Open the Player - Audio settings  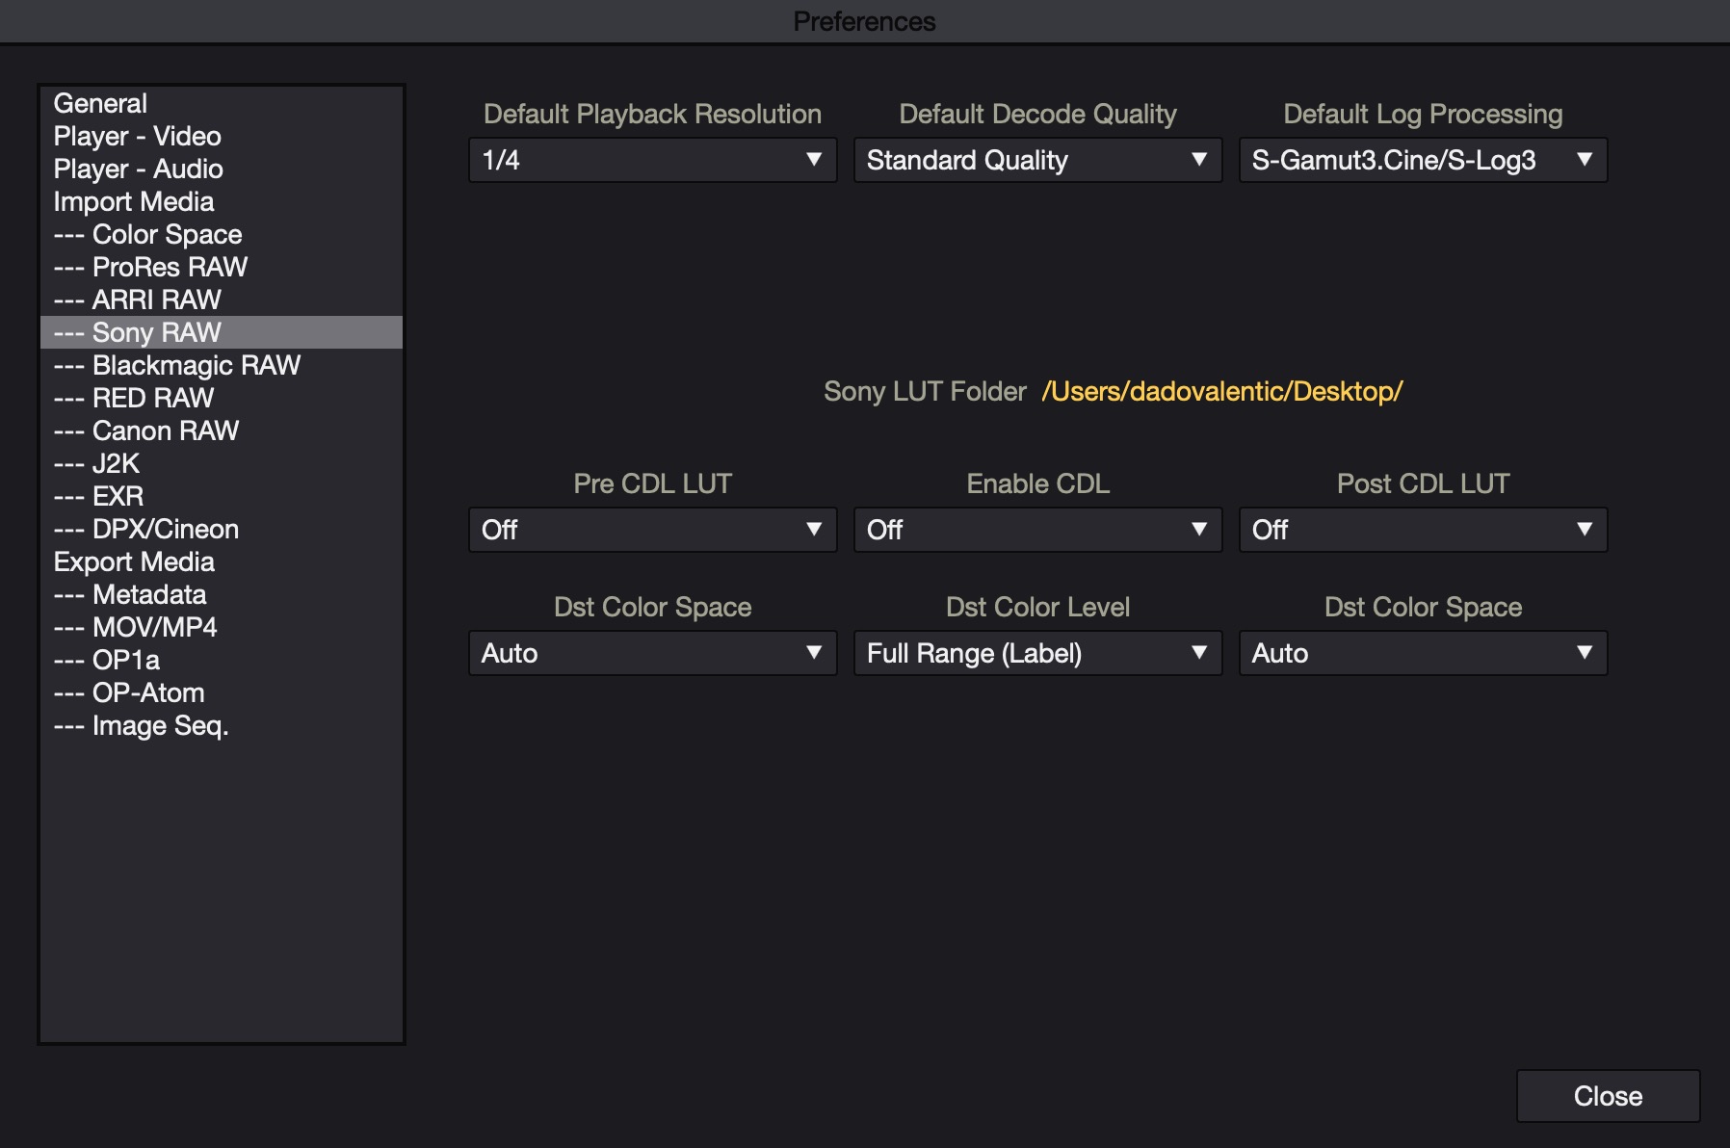139,169
